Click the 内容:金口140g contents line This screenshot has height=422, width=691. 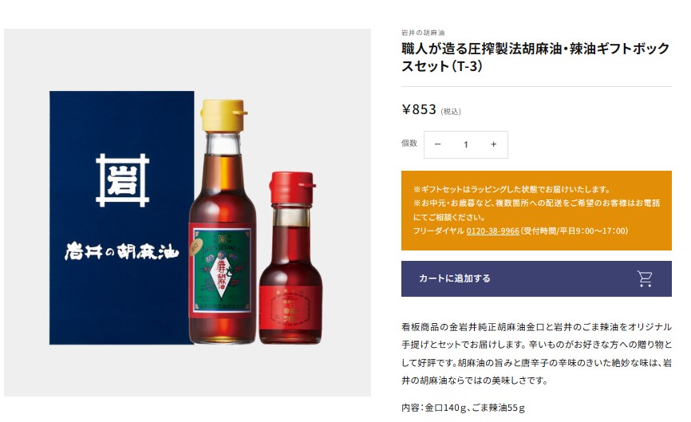click(463, 408)
